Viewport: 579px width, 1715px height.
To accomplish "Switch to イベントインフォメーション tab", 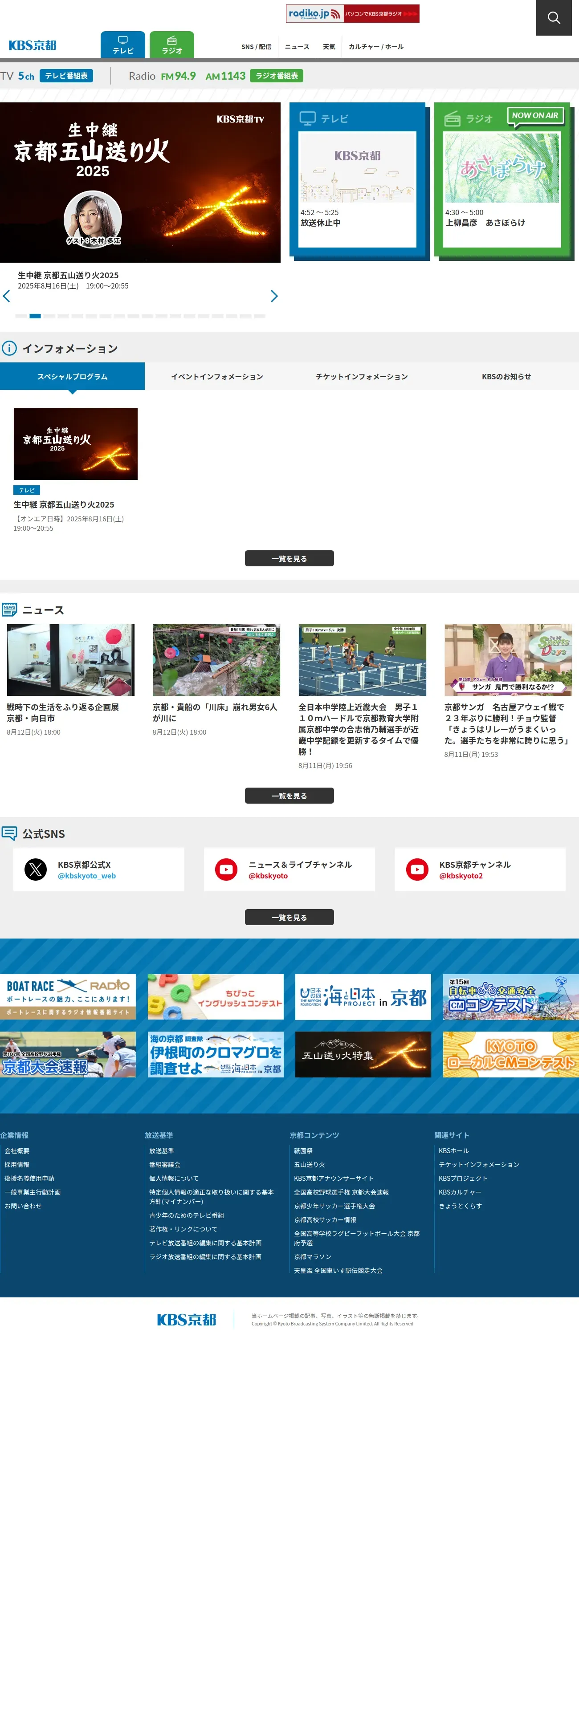I will click(217, 377).
